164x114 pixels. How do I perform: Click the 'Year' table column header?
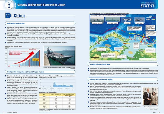[44, 95]
